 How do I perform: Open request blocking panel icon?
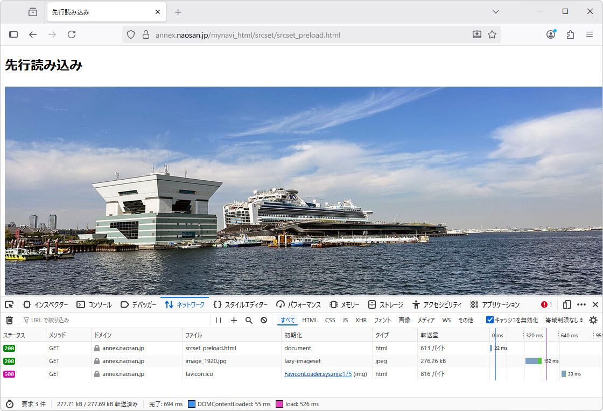coord(264,320)
